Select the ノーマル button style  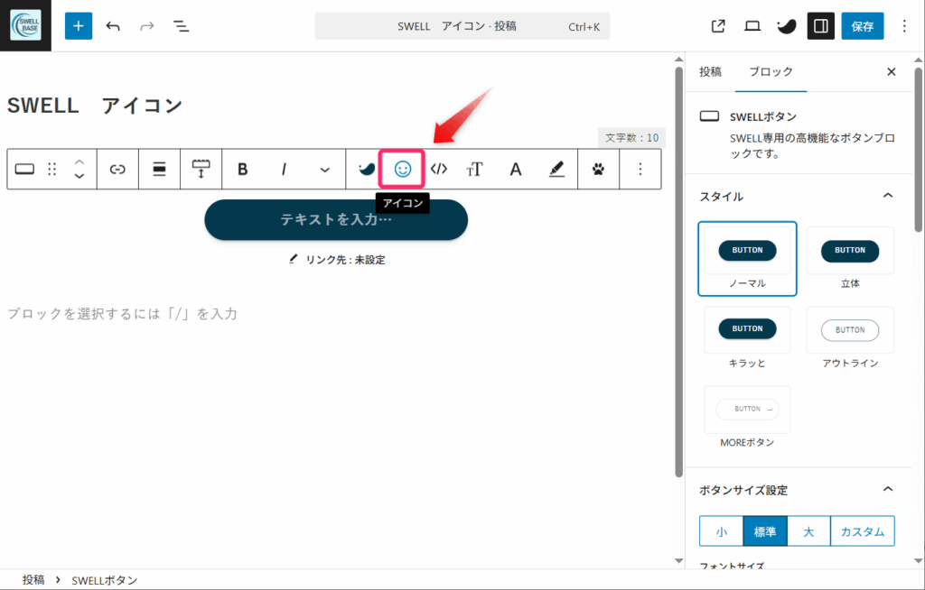(x=747, y=259)
